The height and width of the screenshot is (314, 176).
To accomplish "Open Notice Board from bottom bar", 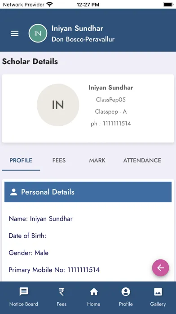I will tap(24, 297).
